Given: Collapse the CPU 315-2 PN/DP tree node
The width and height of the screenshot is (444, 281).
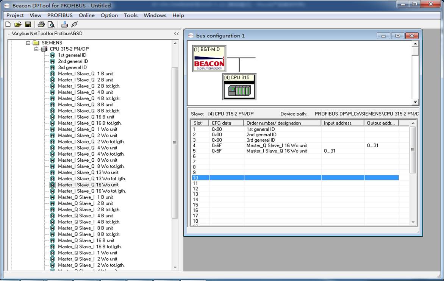Looking at the screenshot, I should (x=36, y=49).
